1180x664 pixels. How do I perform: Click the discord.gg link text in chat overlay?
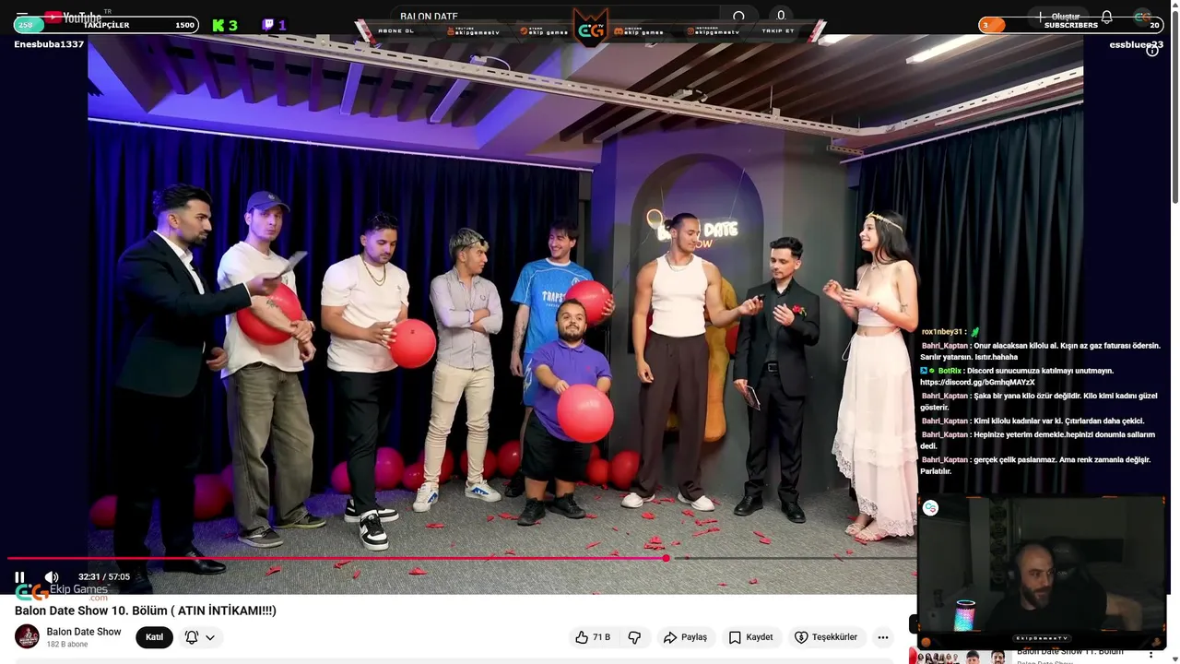click(977, 382)
